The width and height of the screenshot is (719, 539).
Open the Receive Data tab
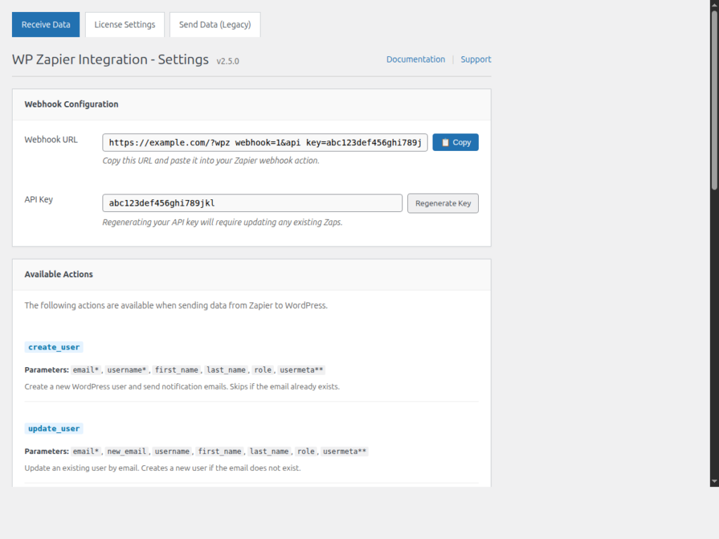point(46,25)
